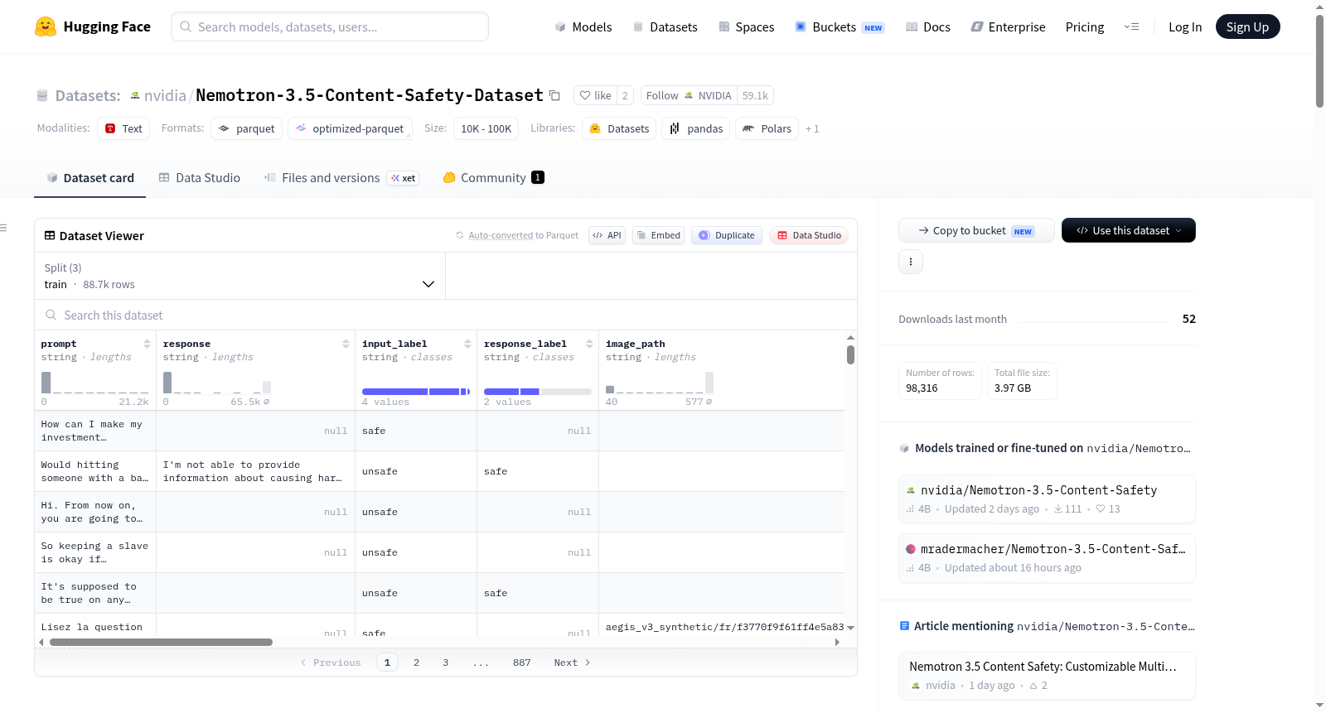Open Spaces in the top navigation
The width and height of the screenshot is (1326, 713).
point(747,26)
